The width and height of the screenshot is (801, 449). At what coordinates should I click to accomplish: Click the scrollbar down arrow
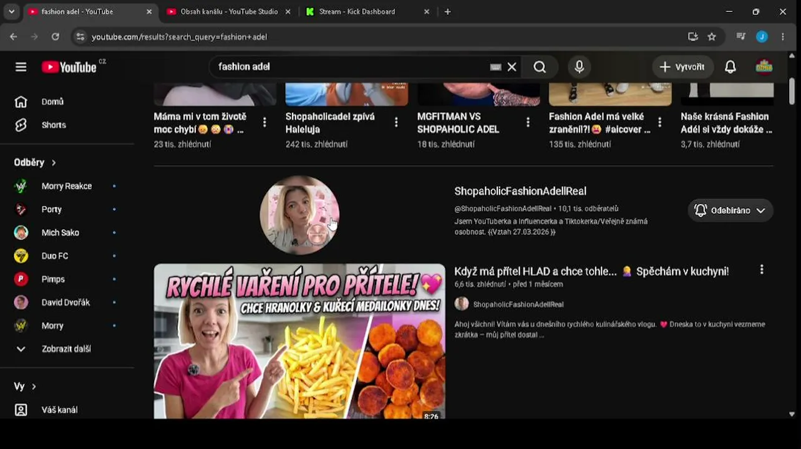[792, 414]
